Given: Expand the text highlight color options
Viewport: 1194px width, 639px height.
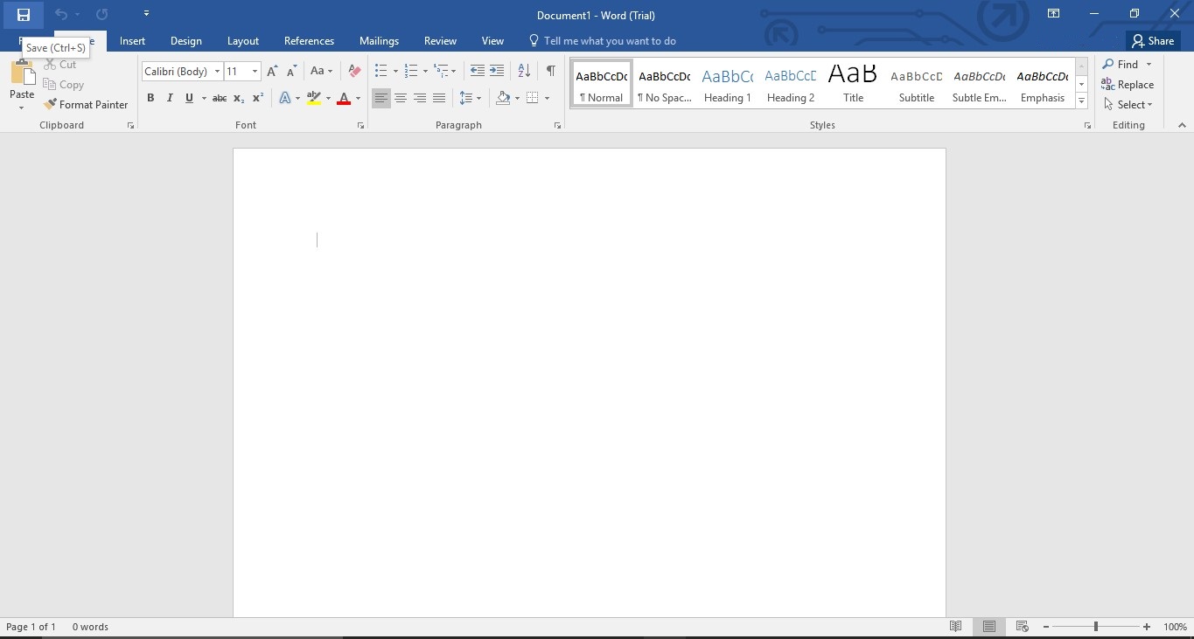Looking at the screenshot, I should pos(328,99).
